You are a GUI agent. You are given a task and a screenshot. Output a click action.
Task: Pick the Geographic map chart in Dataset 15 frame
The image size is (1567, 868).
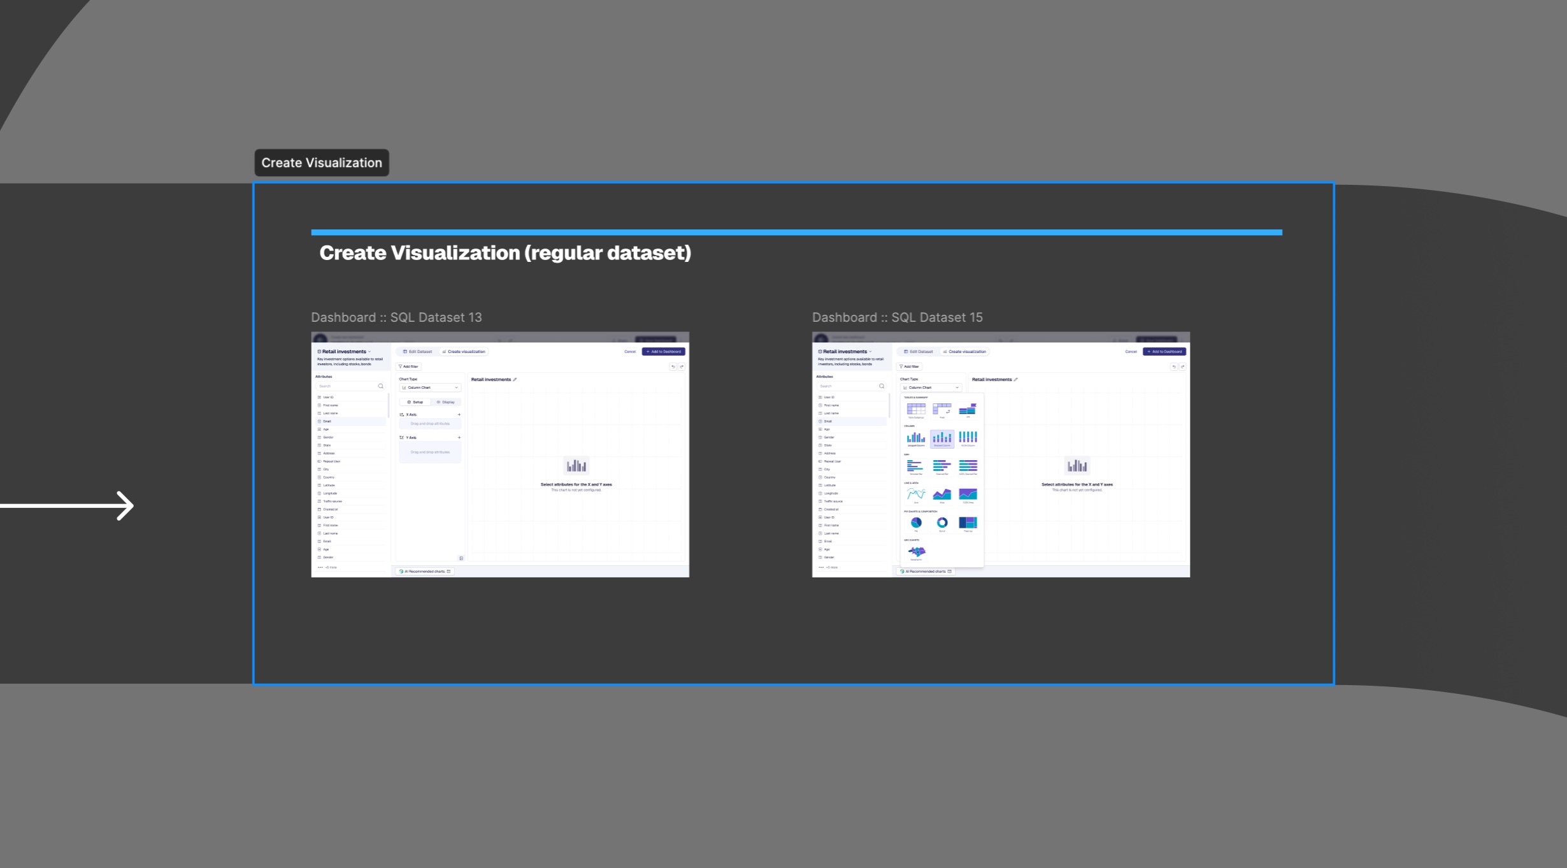coord(916,553)
